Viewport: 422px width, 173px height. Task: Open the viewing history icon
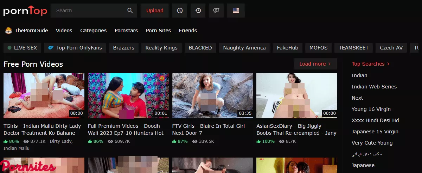pos(198,11)
